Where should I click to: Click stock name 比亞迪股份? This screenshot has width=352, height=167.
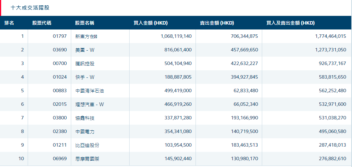tap(87, 145)
